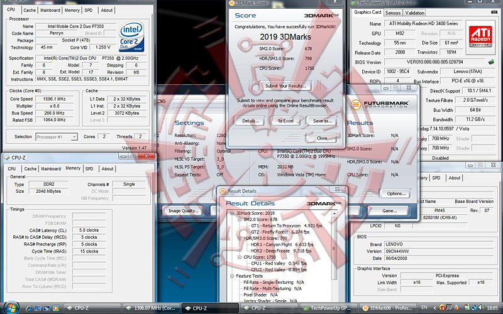The width and height of the screenshot is (503, 314).
Task: Click the volume speaker icon in system tray
Action: (481, 308)
